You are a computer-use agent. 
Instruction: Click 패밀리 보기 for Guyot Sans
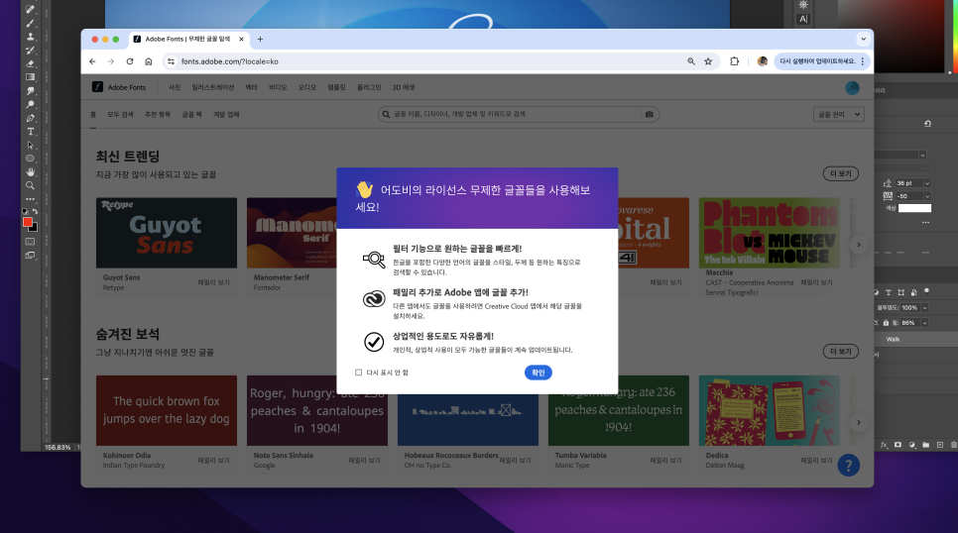(x=213, y=282)
